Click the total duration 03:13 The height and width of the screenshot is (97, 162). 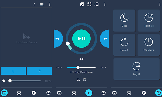click(103, 68)
